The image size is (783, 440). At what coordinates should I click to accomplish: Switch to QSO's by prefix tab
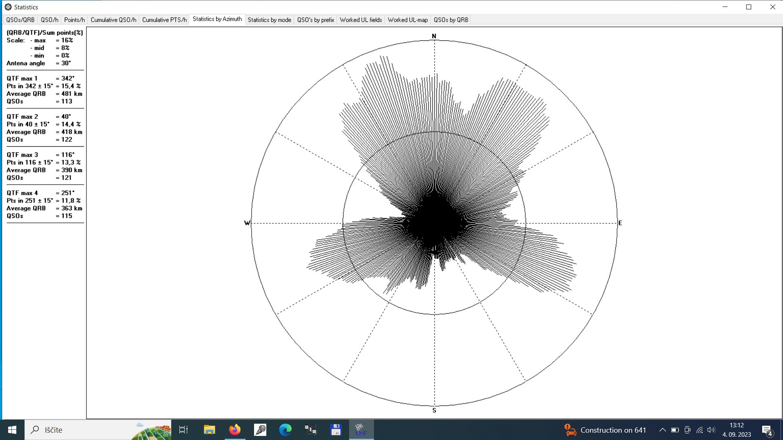coord(316,20)
